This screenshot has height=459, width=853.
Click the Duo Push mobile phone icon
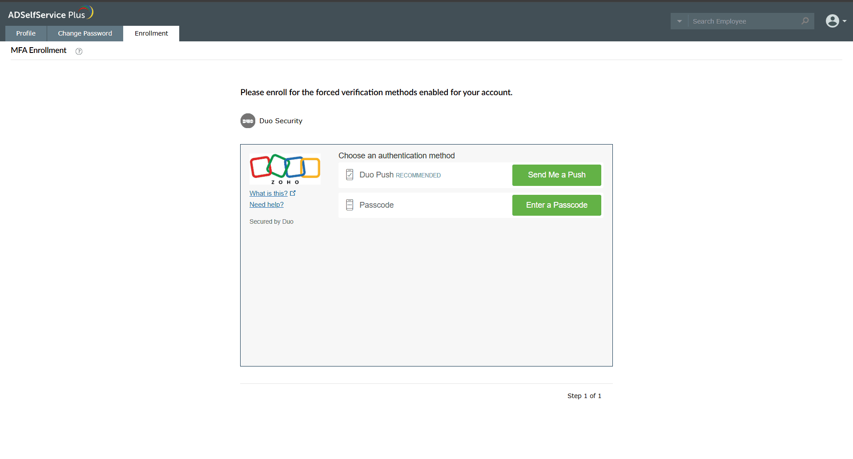[x=350, y=175]
